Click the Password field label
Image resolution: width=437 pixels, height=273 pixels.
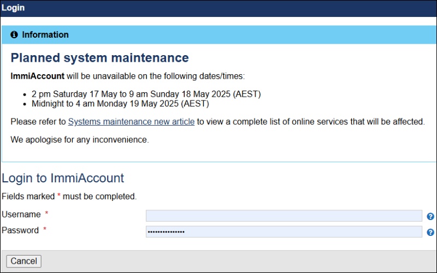[x=20, y=230]
